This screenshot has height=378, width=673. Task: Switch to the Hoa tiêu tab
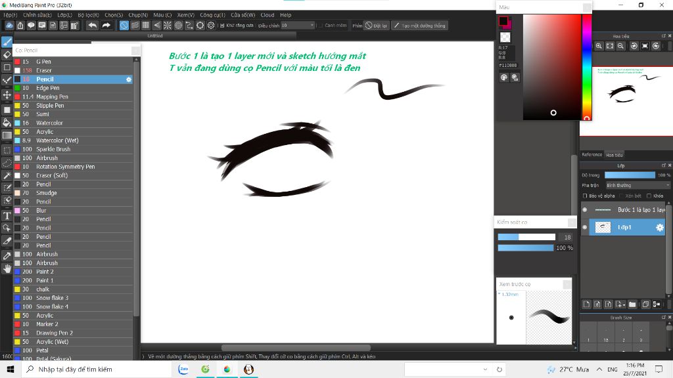615,155
